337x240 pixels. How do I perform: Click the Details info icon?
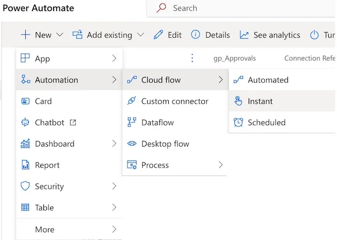pos(196,35)
